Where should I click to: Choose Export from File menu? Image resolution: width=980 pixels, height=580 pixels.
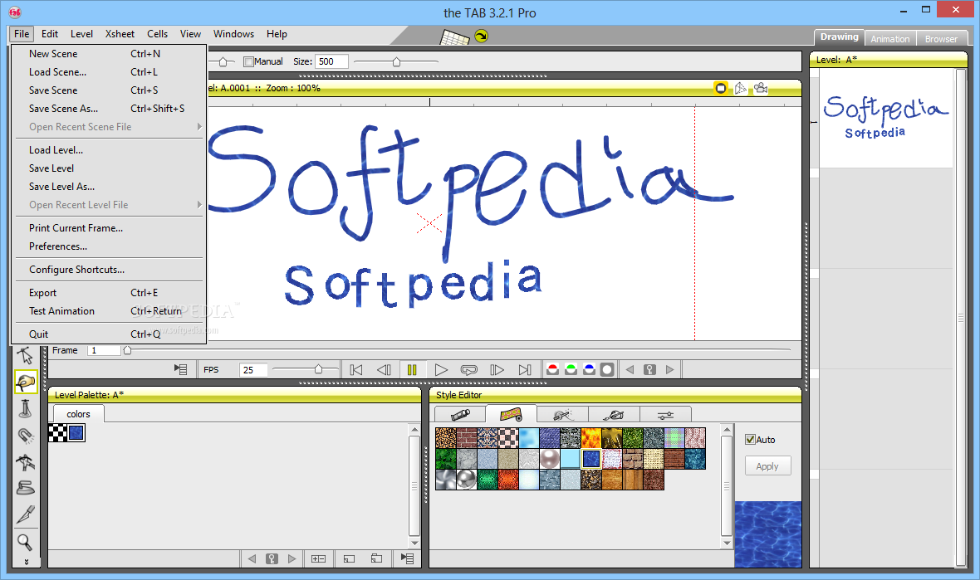point(110,293)
